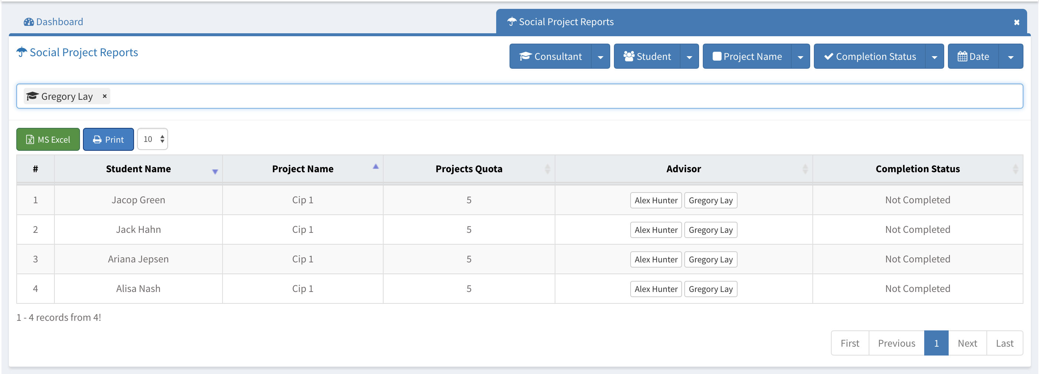Image resolution: width=1039 pixels, height=374 pixels.
Task: Sort by Advisor column arrows
Action: (x=805, y=169)
